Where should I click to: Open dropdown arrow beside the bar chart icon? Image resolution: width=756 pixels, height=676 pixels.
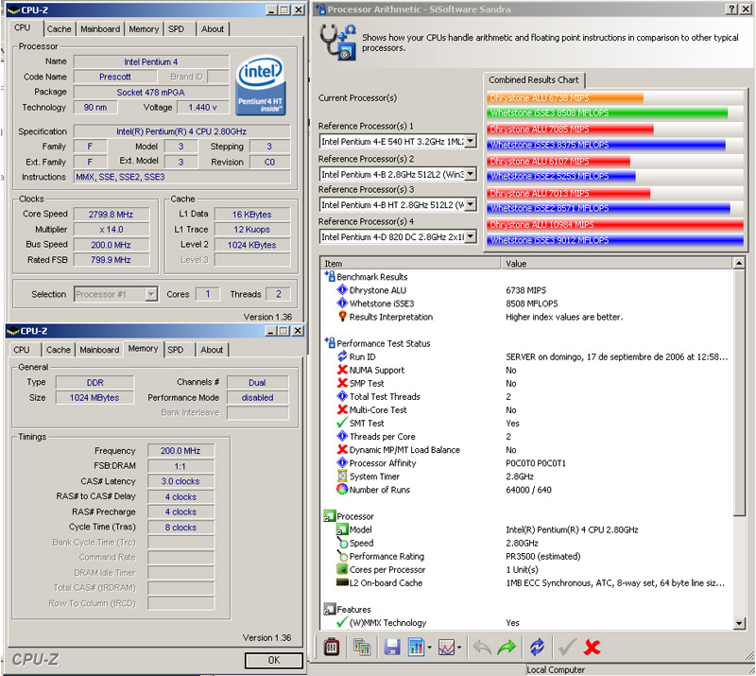[429, 649]
